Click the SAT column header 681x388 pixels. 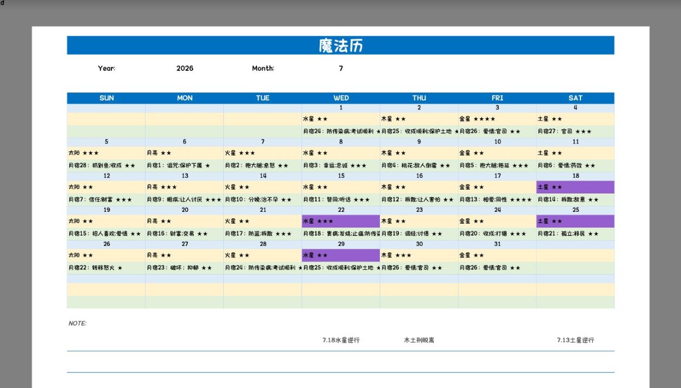(x=576, y=98)
